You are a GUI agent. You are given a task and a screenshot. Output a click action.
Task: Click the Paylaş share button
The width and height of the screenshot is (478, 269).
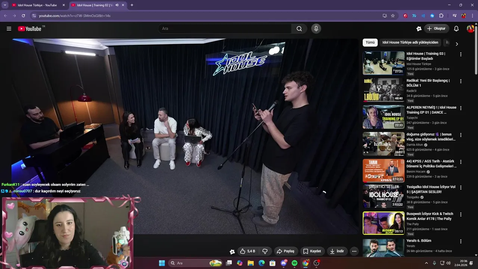coord(286,251)
